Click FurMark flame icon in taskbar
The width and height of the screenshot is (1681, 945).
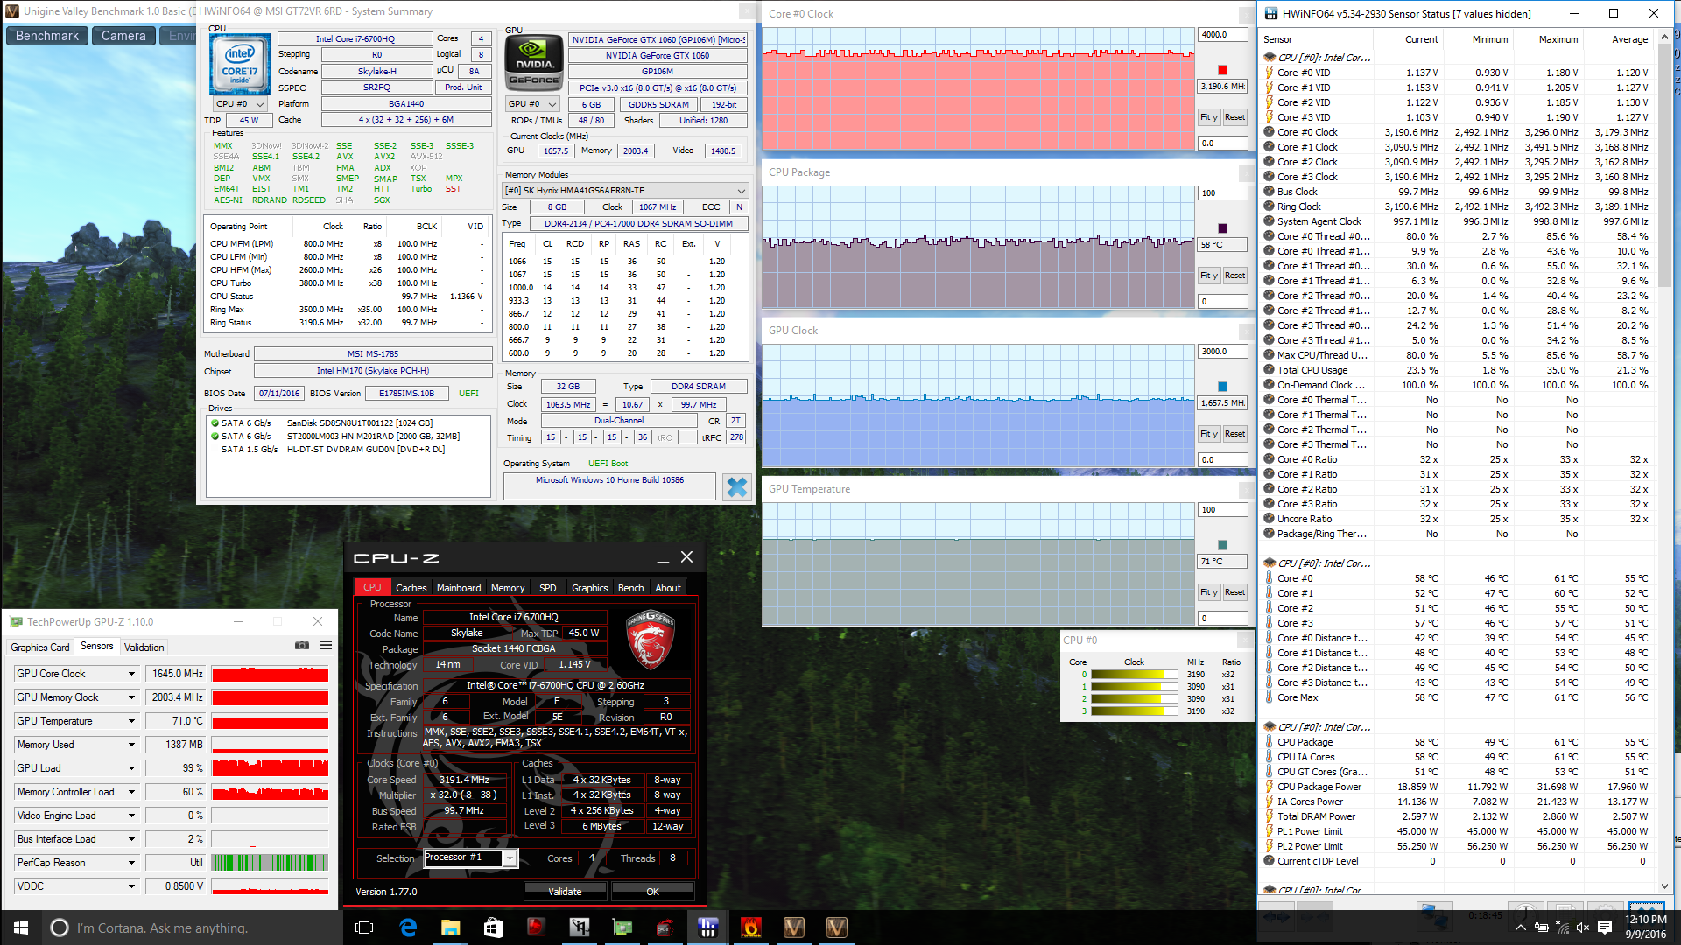tap(750, 927)
